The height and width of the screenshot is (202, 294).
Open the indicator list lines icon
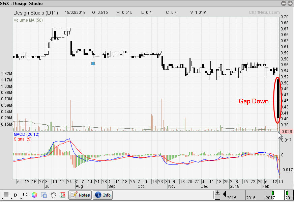point(6,195)
